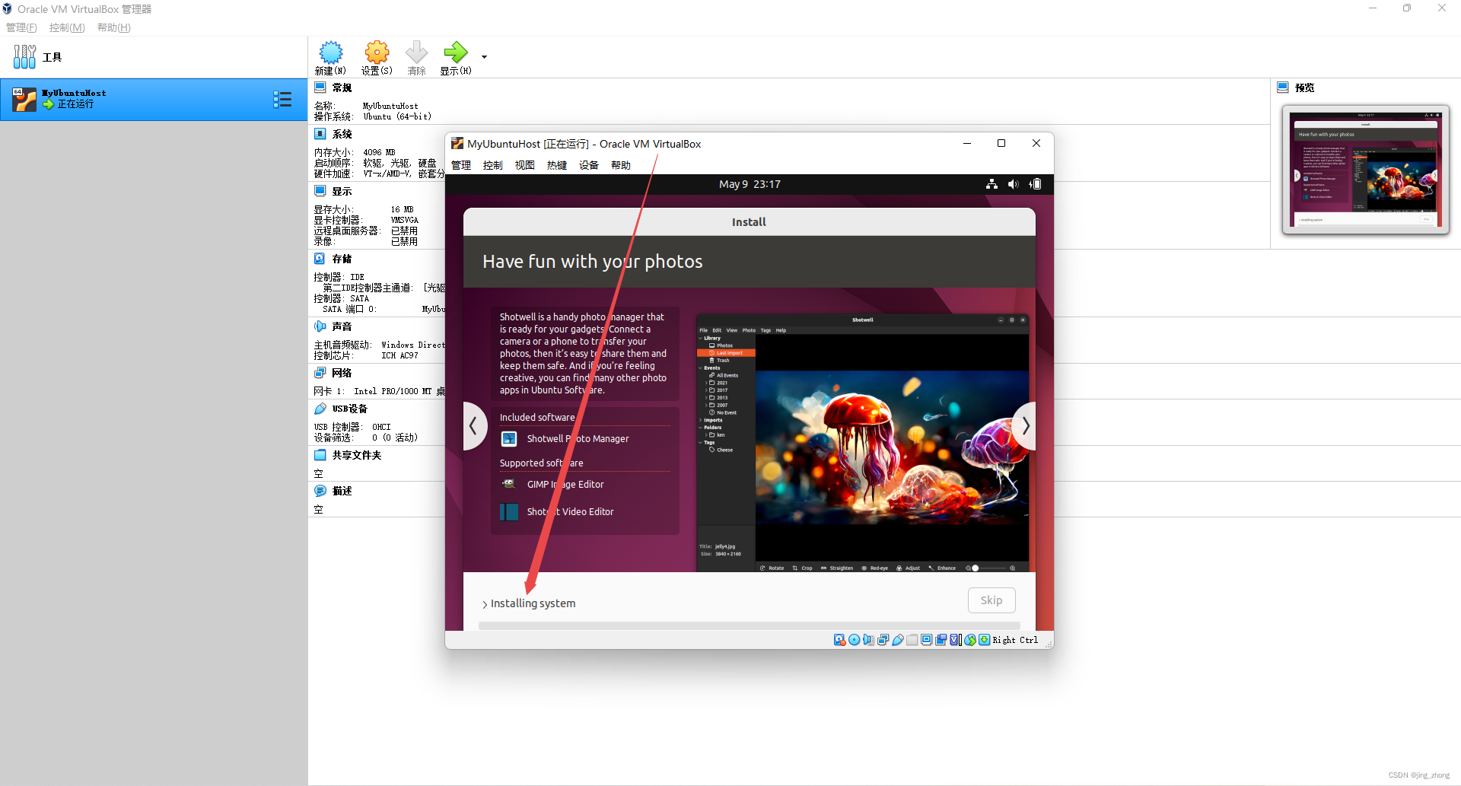Click display settings status icon
Viewport: 1461px width, 786px height.
tap(926, 640)
